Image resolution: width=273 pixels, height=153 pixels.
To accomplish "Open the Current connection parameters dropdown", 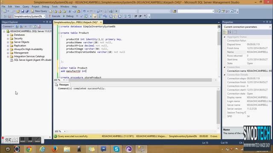I will tap(270, 27).
